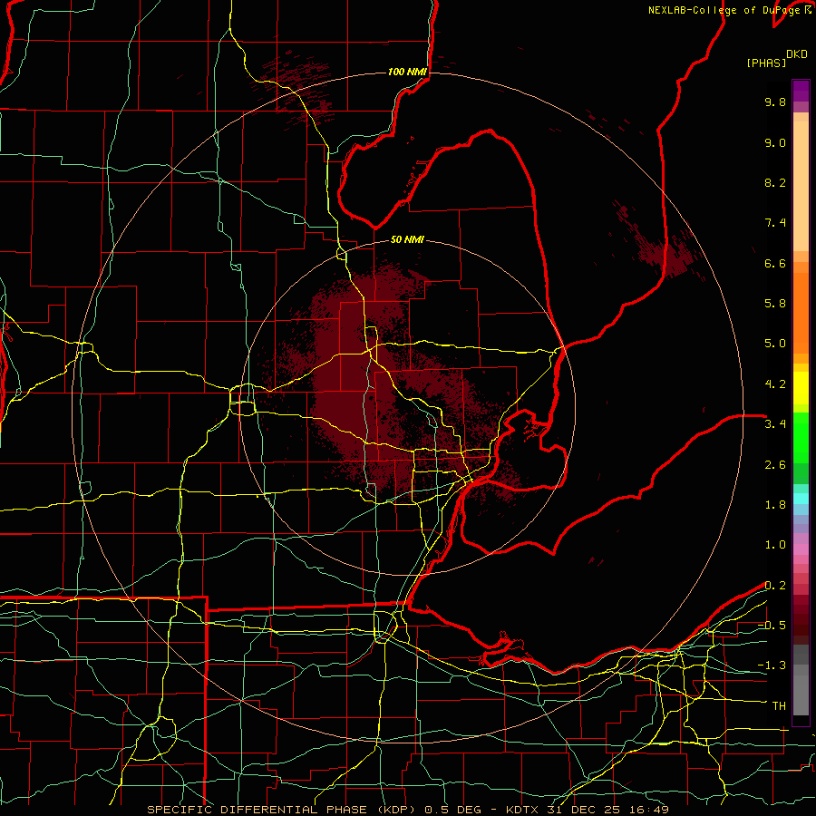816x816 pixels.
Task: Click the bright green color bar segment beside 3.4
Action: click(801, 437)
